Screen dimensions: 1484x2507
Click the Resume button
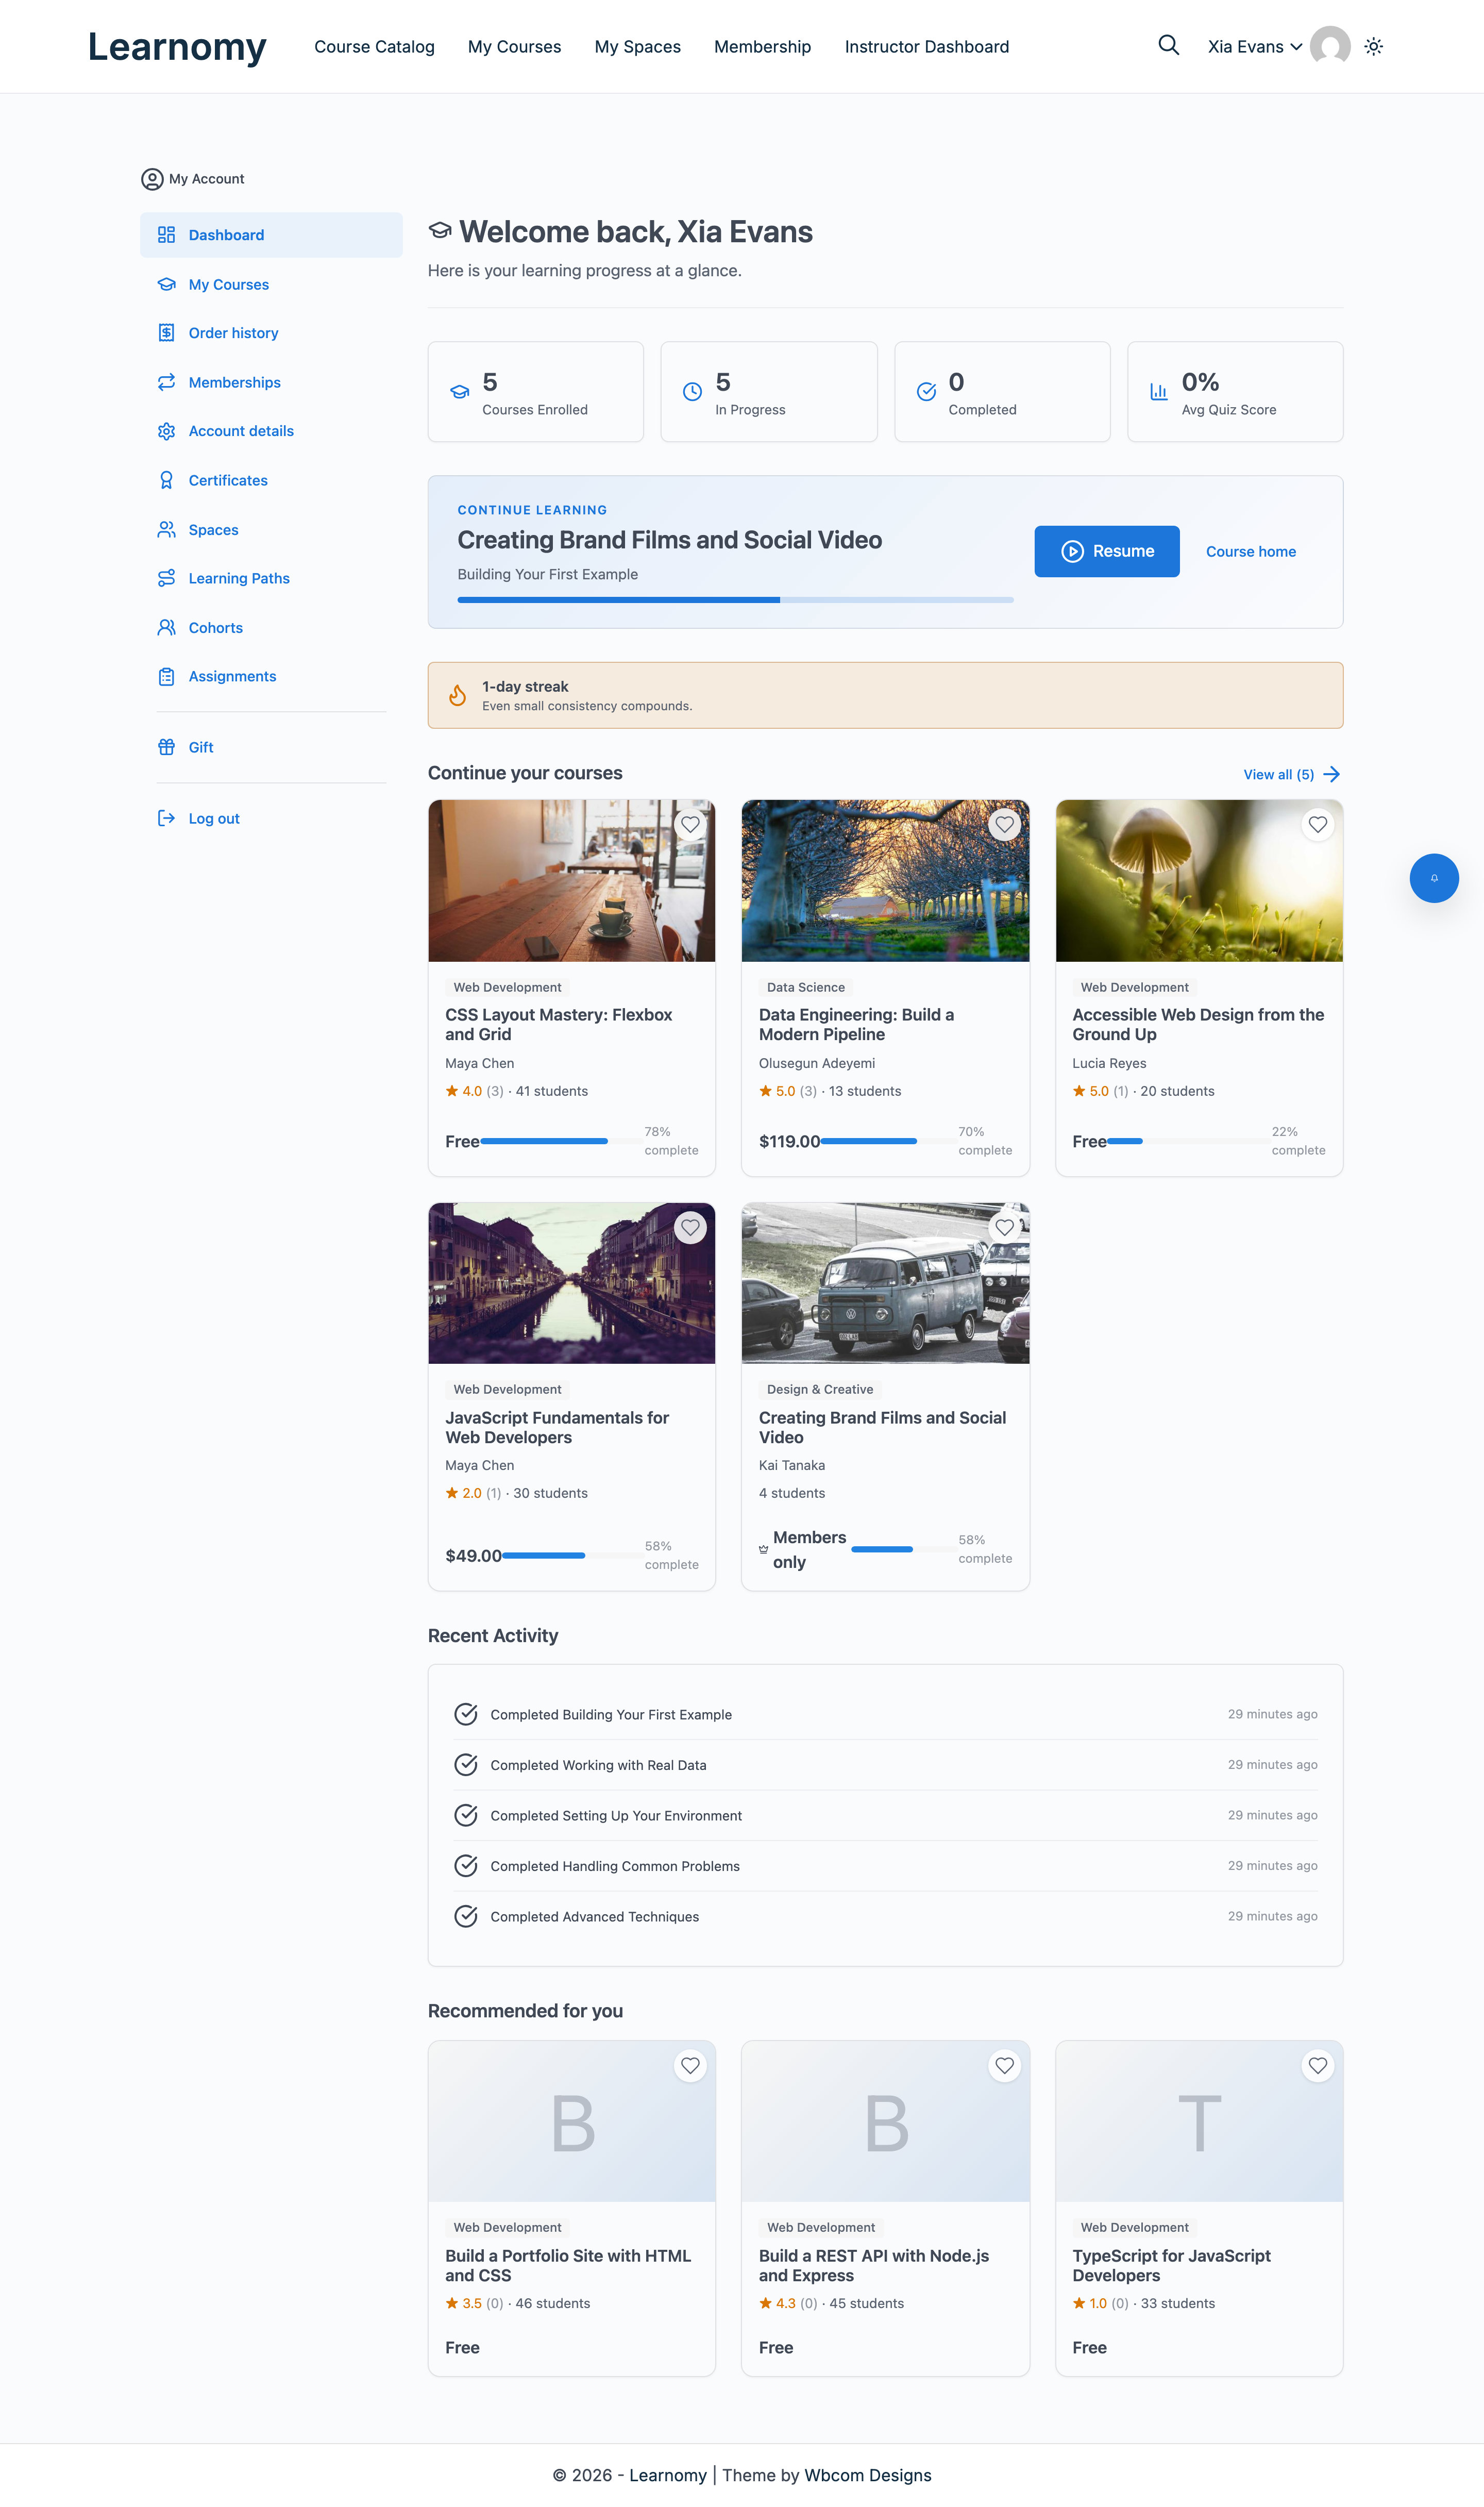point(1107,551)
